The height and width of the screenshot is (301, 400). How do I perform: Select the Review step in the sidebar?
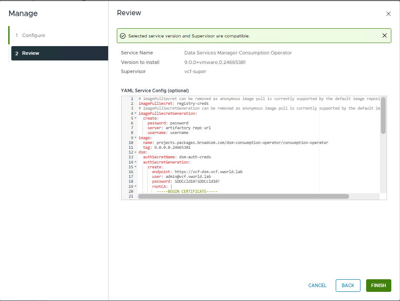(60, 53)
